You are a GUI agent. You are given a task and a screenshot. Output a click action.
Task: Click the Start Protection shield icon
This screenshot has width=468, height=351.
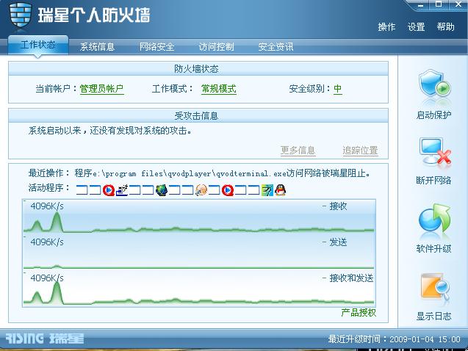(434, 84)
